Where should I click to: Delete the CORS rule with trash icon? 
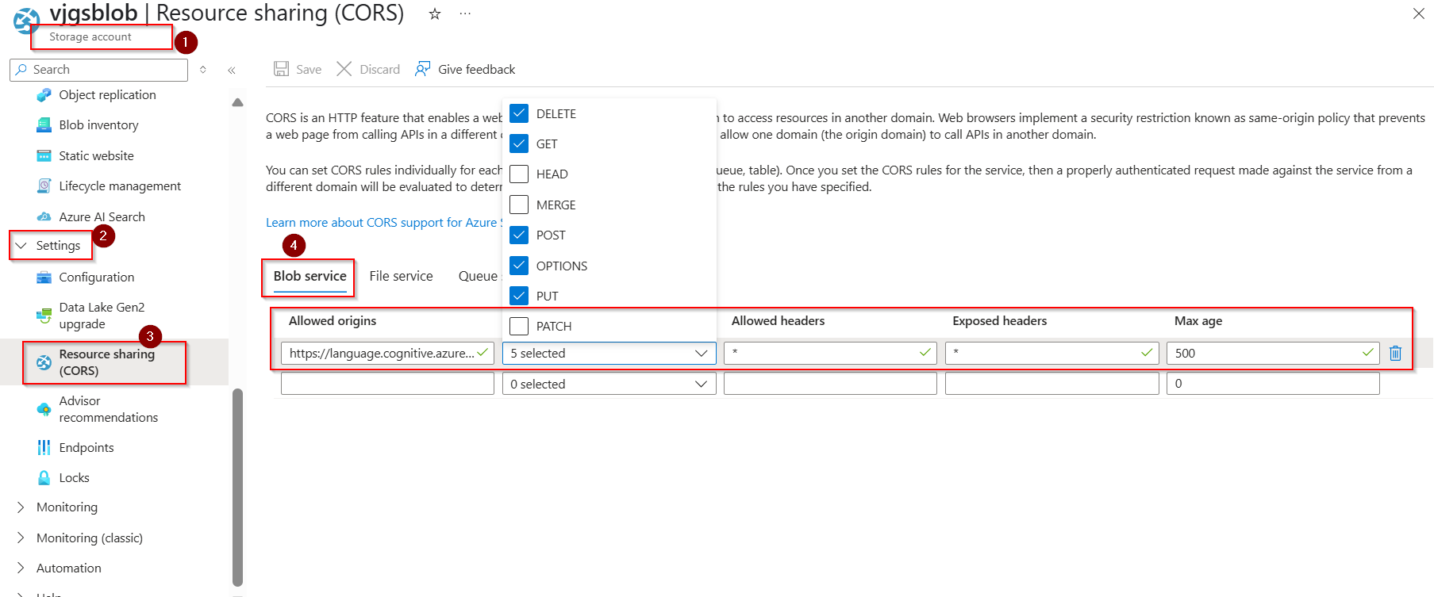coord(1396,353)
